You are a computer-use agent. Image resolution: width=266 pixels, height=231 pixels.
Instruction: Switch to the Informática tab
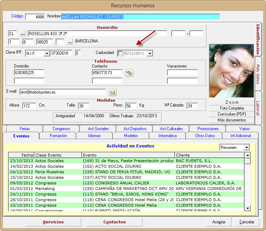[x=167, y=136]
